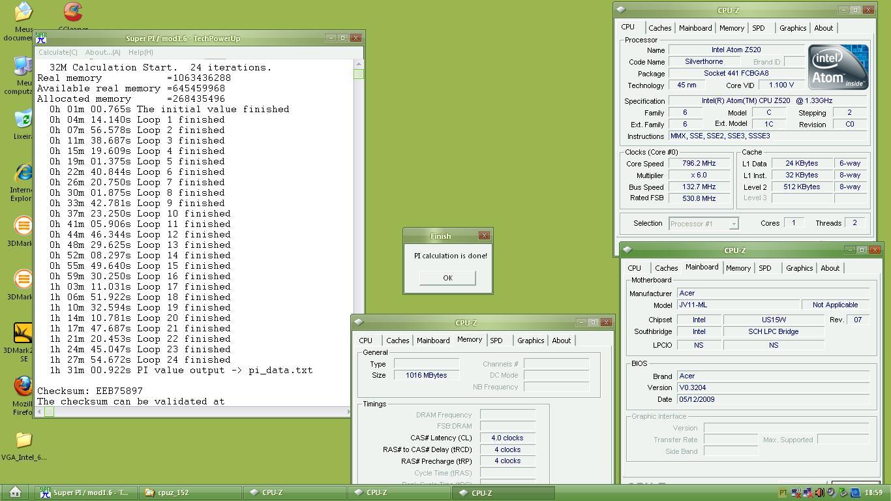
Task: Open the Meu computador desktop icon
Action: (22, 66)
